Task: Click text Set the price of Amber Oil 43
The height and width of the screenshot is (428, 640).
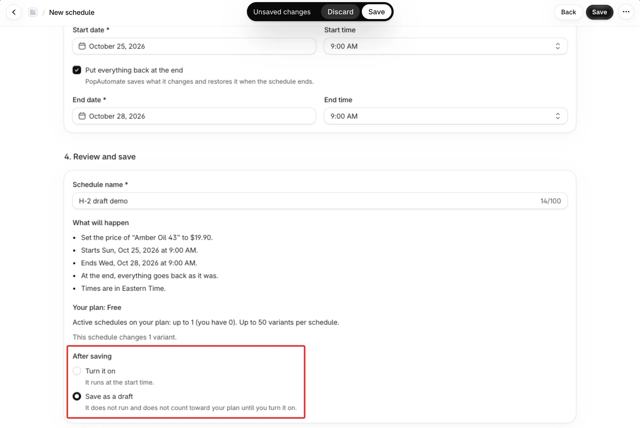Action: (x=147, y=237)
